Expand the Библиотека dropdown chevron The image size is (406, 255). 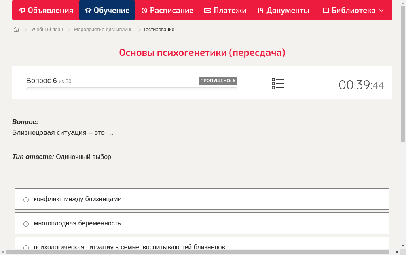pos(381,11)
